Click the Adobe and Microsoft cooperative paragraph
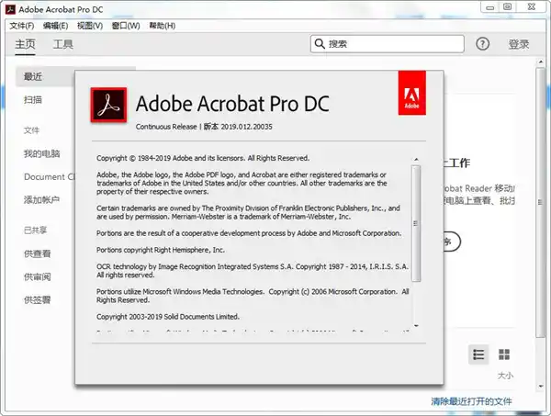The image size is (551, 416). point(249,233)
